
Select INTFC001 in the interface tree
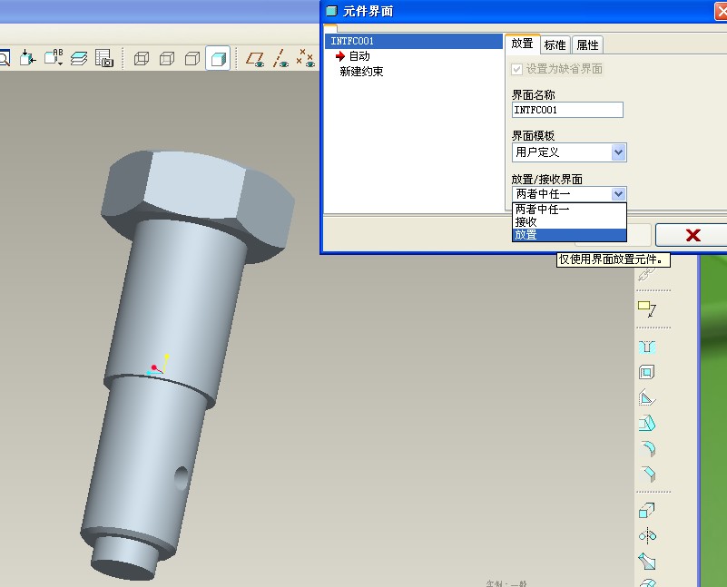point(414,41)
